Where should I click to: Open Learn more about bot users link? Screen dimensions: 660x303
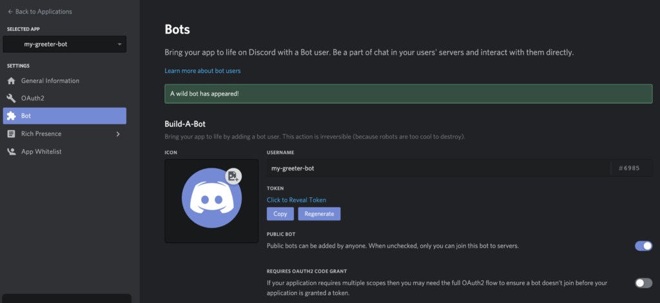pyautogui.click(x=202, y=71)
